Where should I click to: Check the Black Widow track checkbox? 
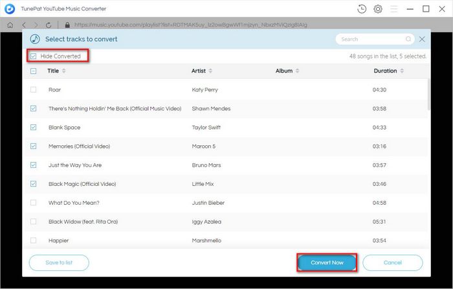34,222
